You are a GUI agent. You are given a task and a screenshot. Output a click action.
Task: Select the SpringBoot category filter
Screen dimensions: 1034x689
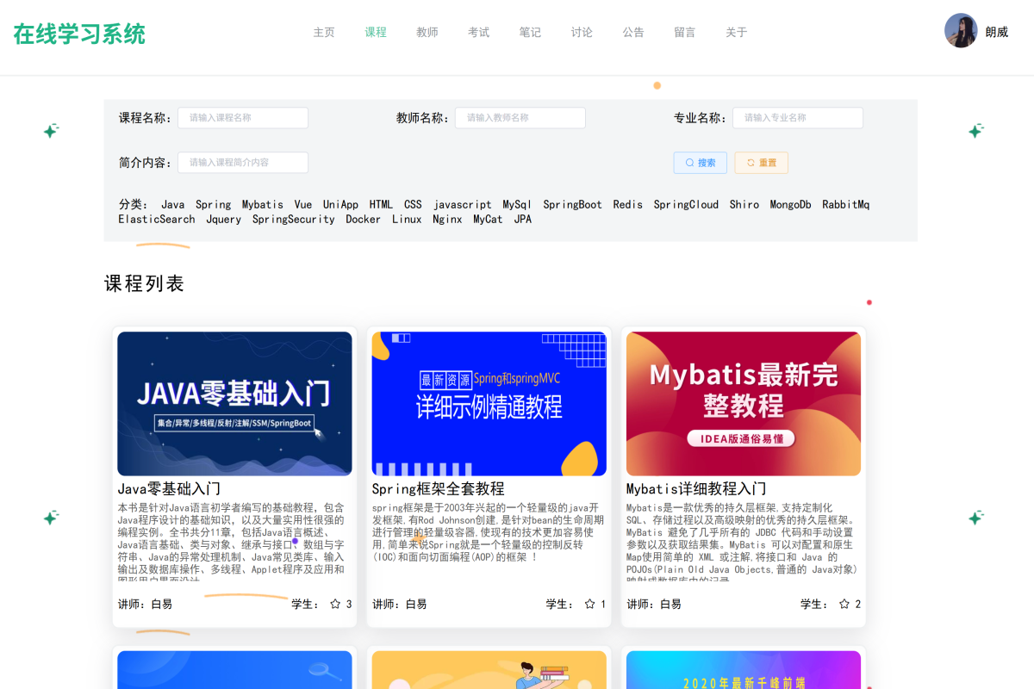tap(572, 204)
